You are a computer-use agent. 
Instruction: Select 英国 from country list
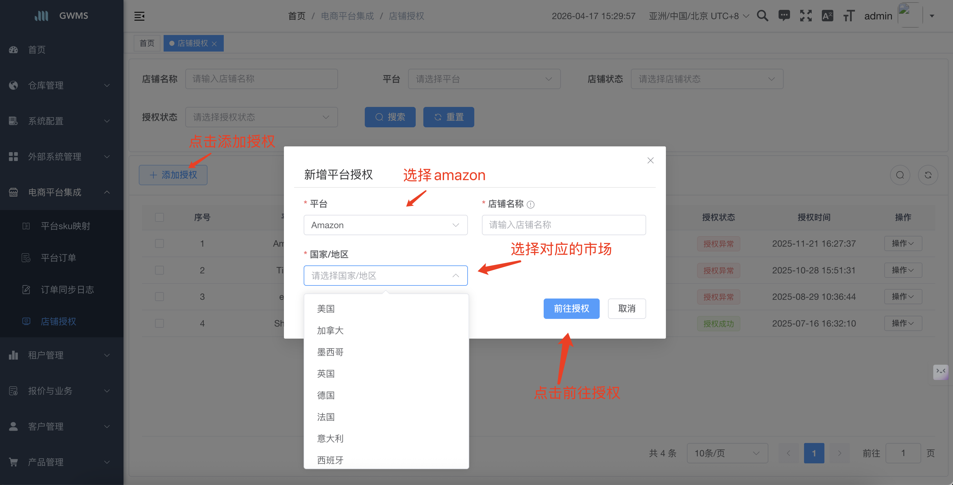[x=386, y=374]
